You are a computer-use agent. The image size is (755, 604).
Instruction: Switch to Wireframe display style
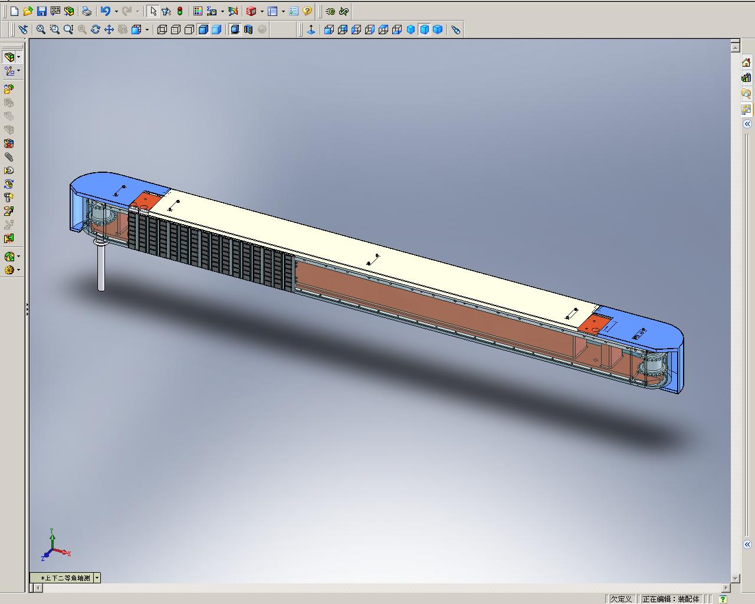point(162,29)
